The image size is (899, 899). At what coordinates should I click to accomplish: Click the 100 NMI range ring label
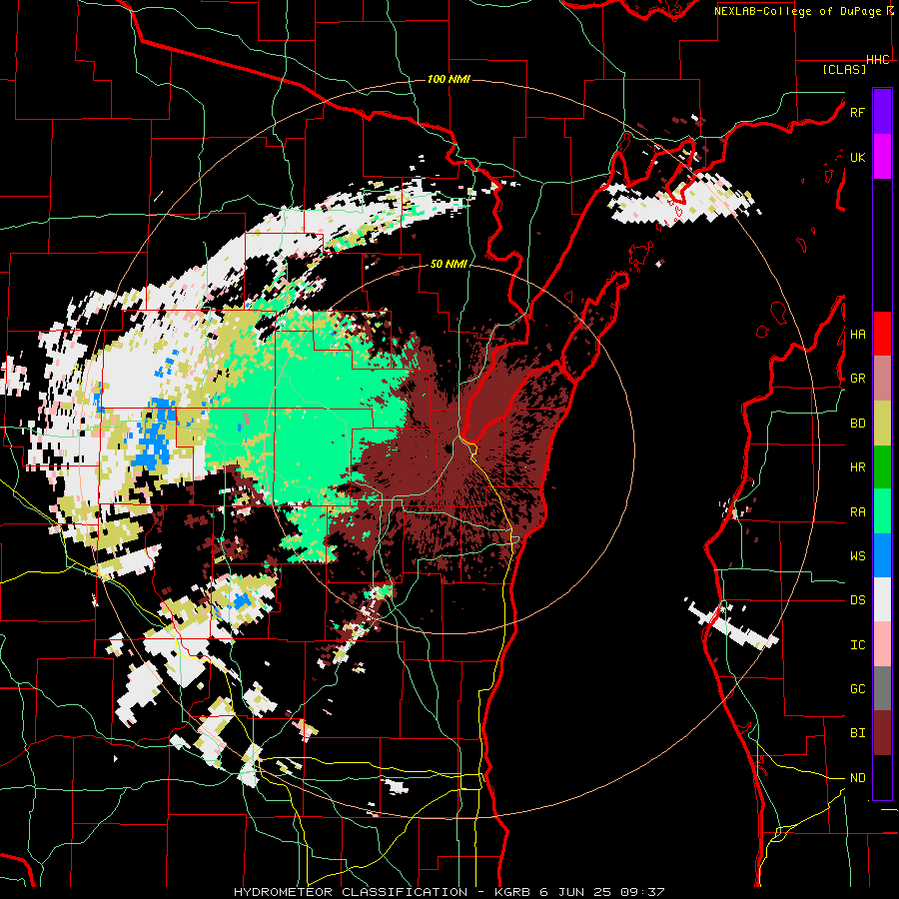click(x=449, y=79)
